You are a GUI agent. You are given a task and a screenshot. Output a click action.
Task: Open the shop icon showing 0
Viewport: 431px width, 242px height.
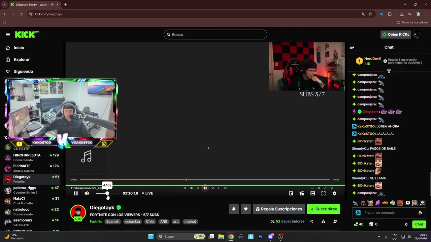(x=373, y=224)
